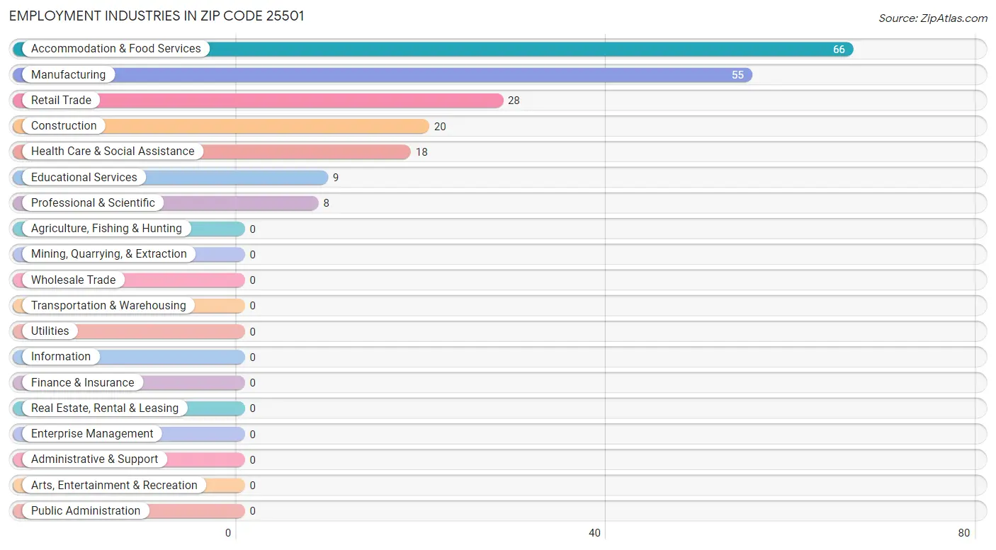
Task: Click the Information label
Action: (61, 356)
